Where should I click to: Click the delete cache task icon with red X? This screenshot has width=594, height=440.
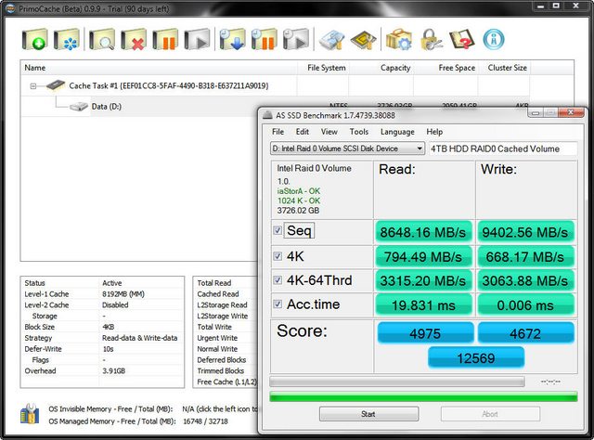134,39
